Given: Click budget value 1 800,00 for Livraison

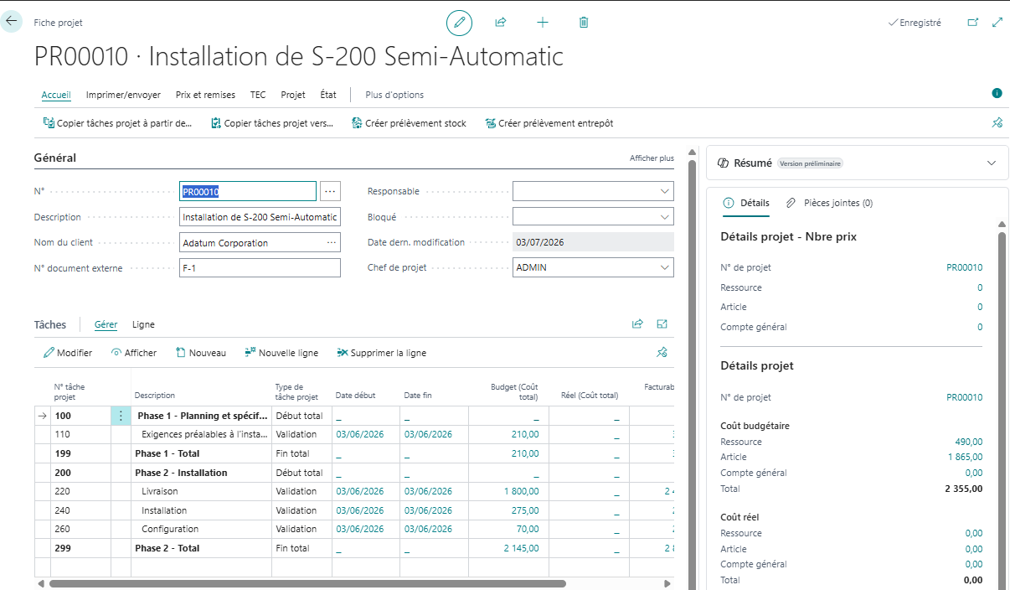Looking at the screenshot, I should coord(521,491).
